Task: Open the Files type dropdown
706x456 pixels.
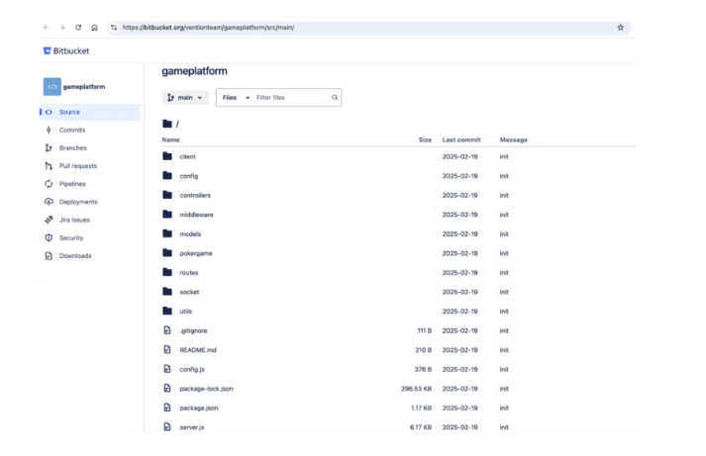Action: pyautogui.click(x=233, y=98)
